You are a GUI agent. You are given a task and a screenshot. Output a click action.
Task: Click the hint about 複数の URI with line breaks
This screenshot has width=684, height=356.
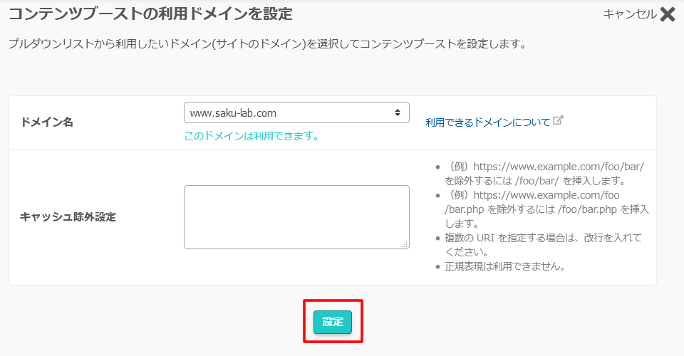tap(543, 244)
